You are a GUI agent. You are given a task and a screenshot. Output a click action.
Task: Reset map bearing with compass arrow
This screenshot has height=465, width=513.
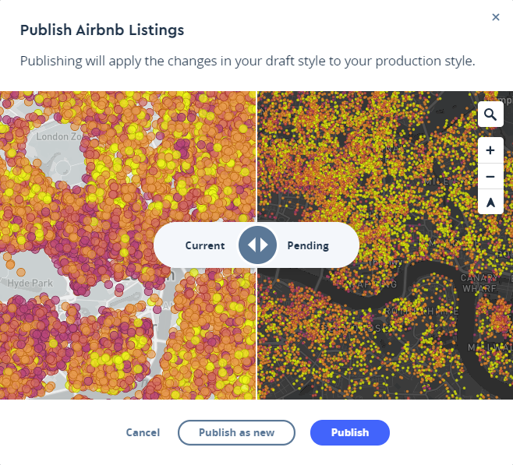point(490,203)
